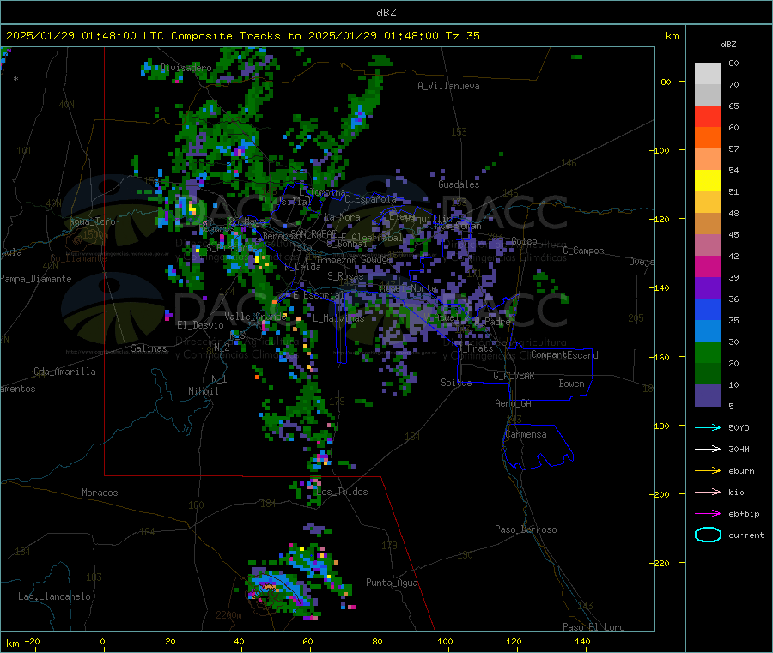Select the light blue 30-35 dBZ swatch

708,331
